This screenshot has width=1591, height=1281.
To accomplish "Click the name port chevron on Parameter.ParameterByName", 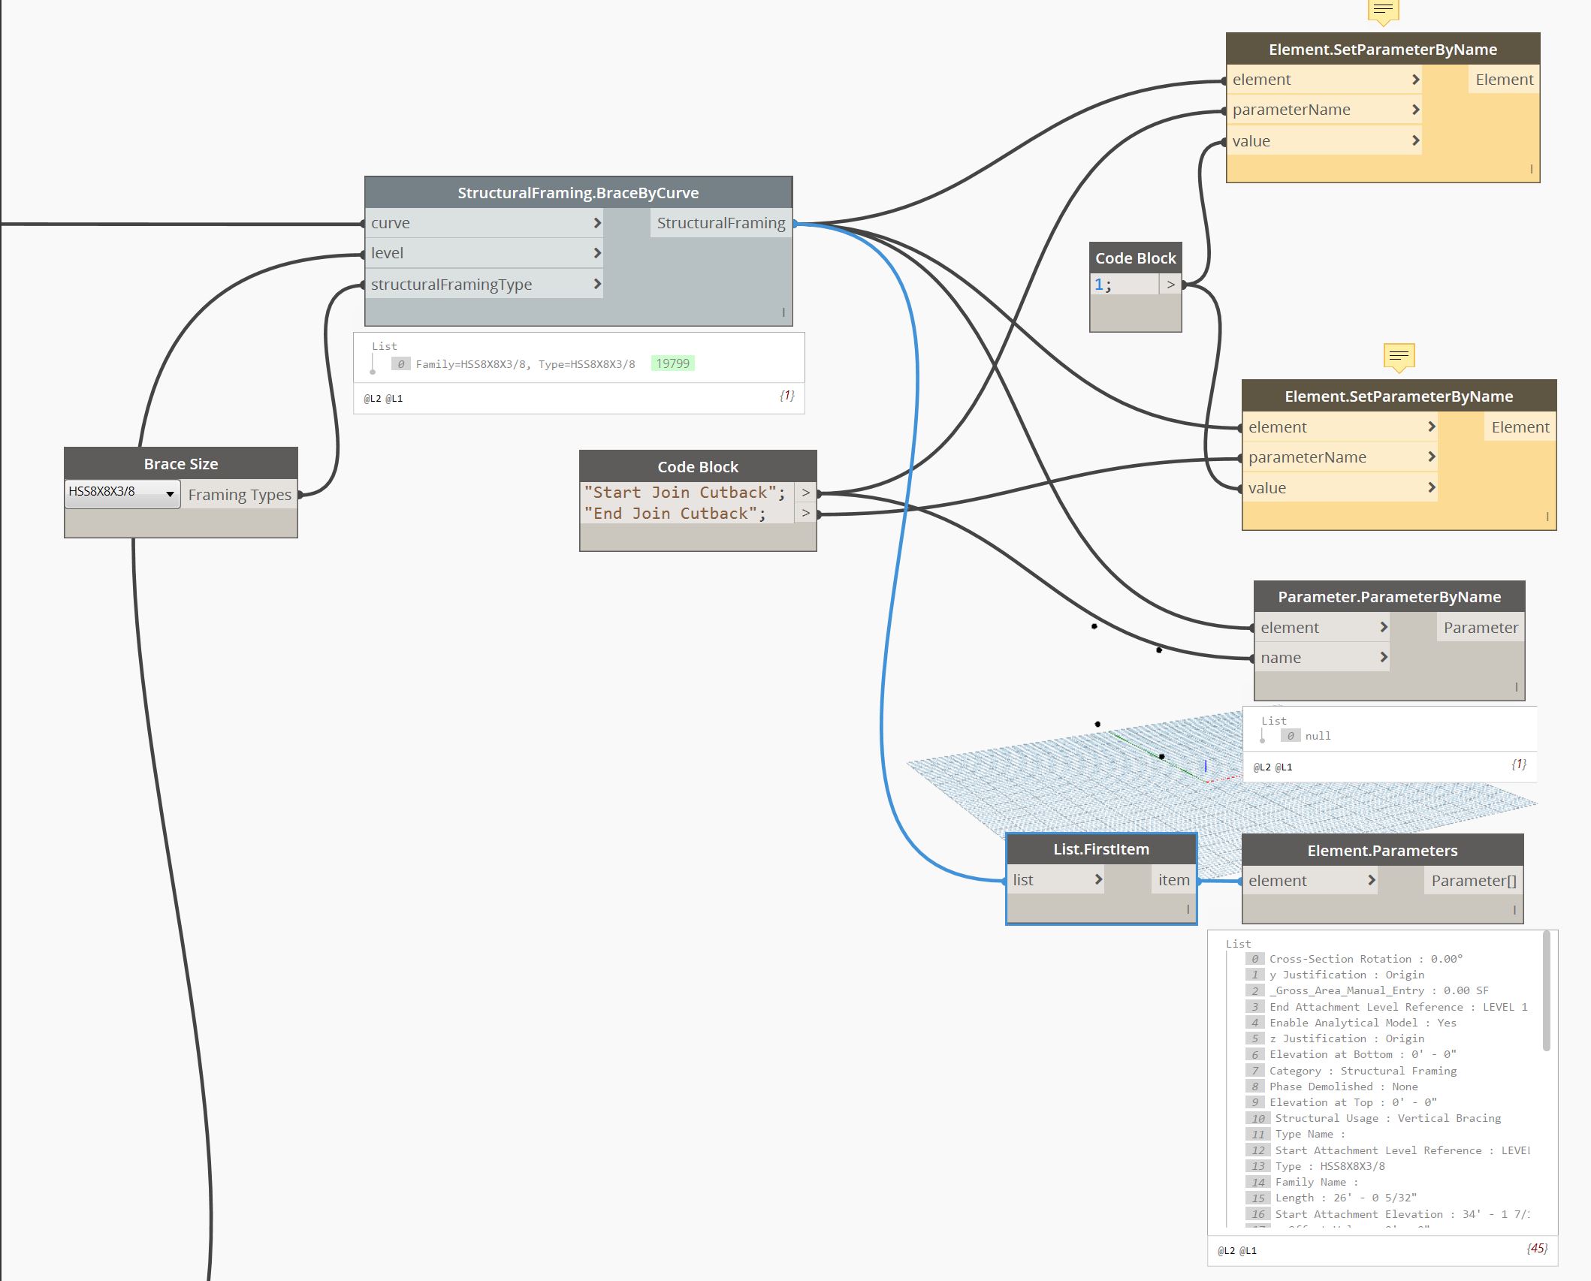I will (1384, 657).
